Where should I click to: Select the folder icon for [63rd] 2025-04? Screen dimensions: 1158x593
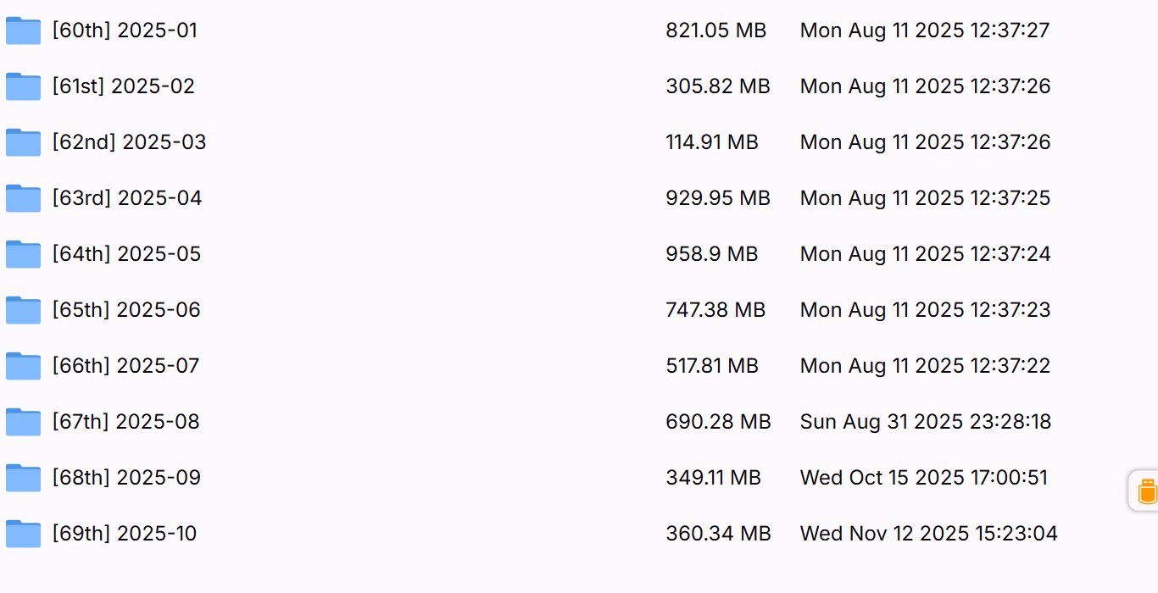click(x=23, y=198)
